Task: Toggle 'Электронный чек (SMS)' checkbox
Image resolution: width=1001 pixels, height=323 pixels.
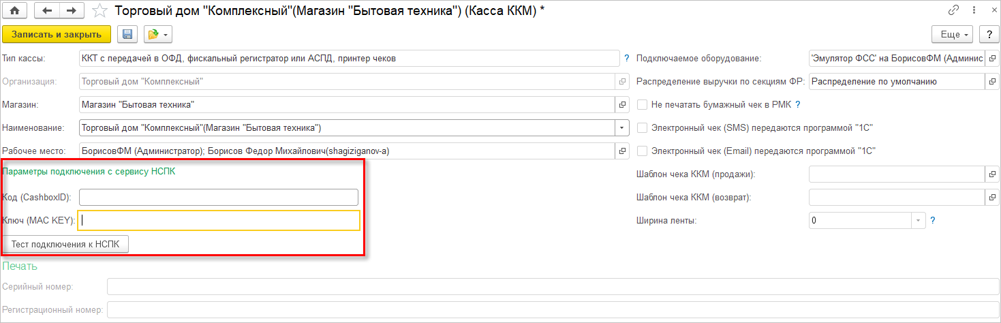Action: coord(642,127)
